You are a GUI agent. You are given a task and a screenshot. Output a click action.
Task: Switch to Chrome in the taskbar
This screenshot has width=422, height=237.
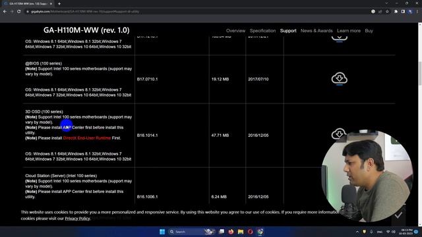(x=260, y=232)
